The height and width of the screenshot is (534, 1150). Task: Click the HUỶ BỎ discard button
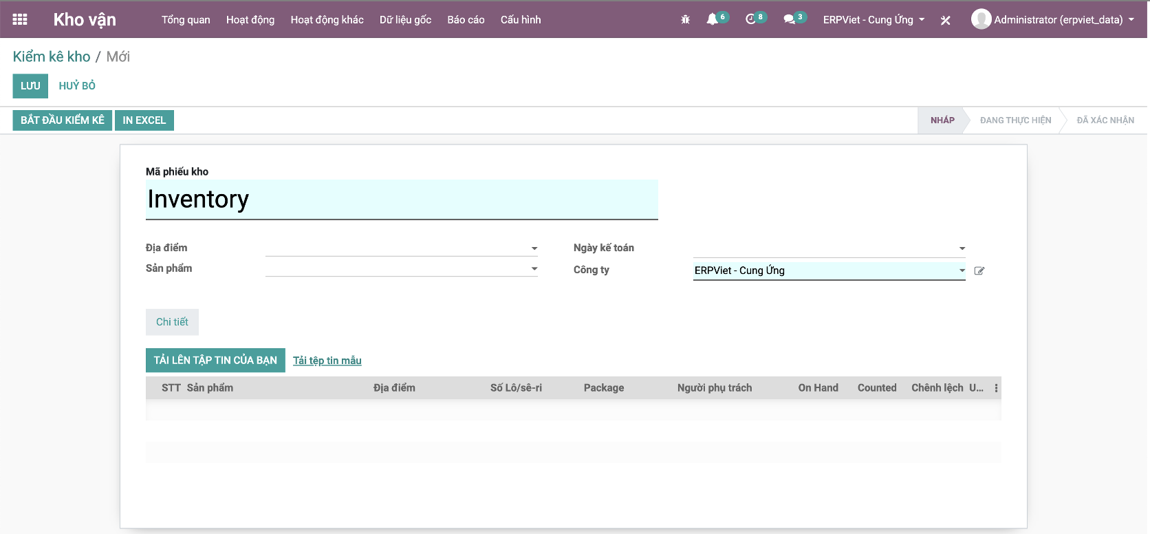77,86
